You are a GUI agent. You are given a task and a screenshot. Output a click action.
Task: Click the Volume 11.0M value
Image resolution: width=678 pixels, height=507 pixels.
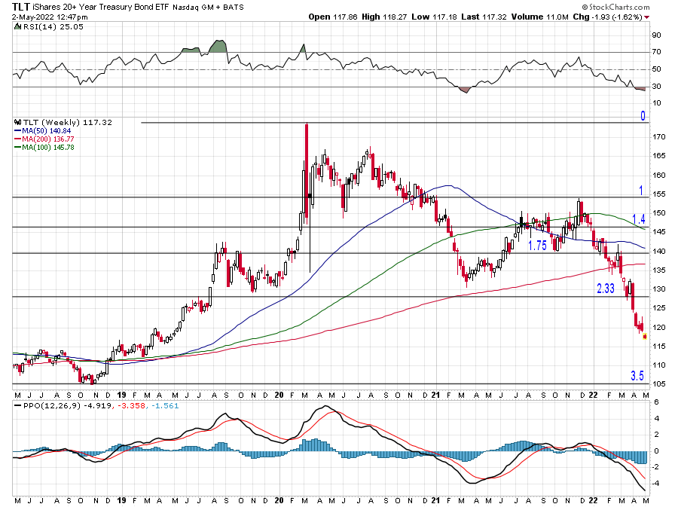pos(539,17)
